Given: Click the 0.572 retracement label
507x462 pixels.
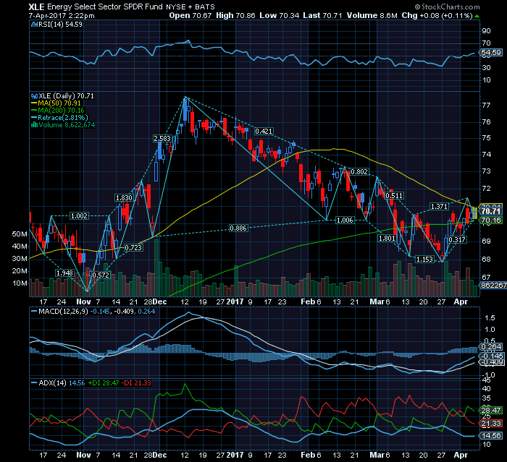Looking at the screenshot, I should click(101, 275).
